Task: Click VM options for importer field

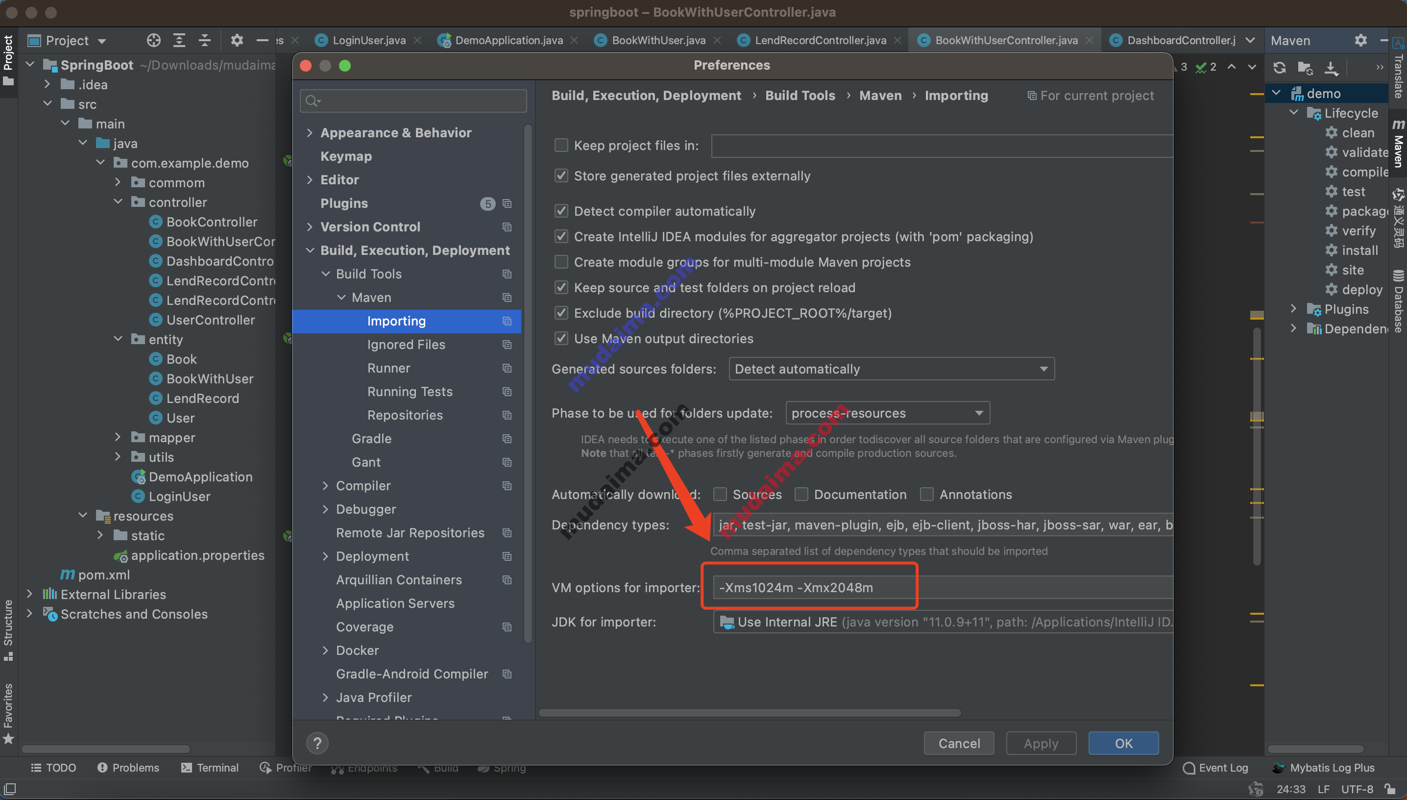Action: 943,587
